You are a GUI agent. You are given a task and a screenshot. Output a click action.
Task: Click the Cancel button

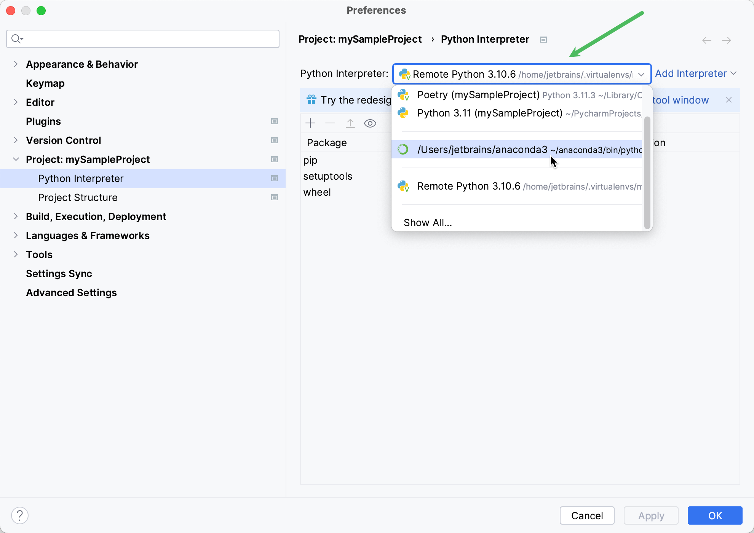coord(587,515)
